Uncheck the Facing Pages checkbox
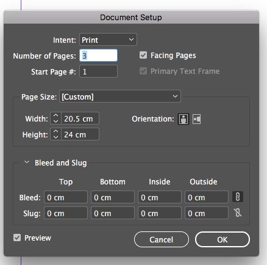 tap(143, 55)
